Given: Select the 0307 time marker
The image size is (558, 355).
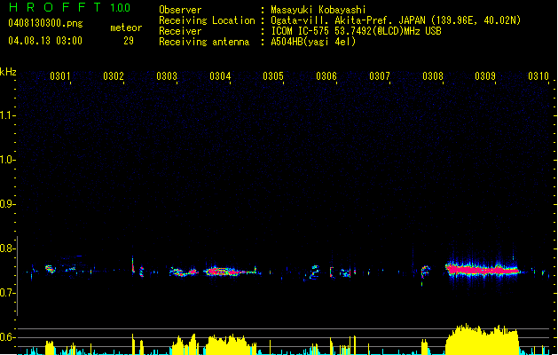Looking at the screenshot, I should pos(380,76).
